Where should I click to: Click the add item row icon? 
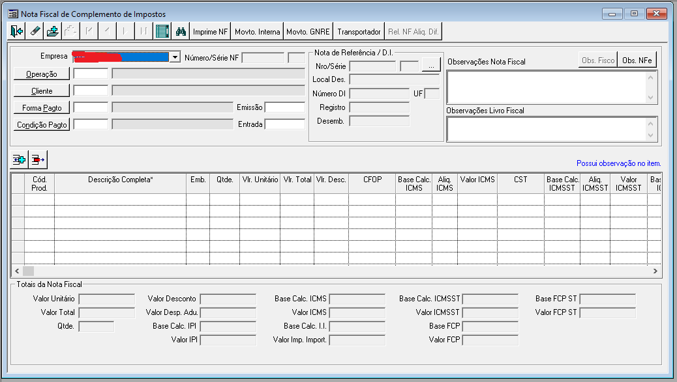[x=19, y=160]
